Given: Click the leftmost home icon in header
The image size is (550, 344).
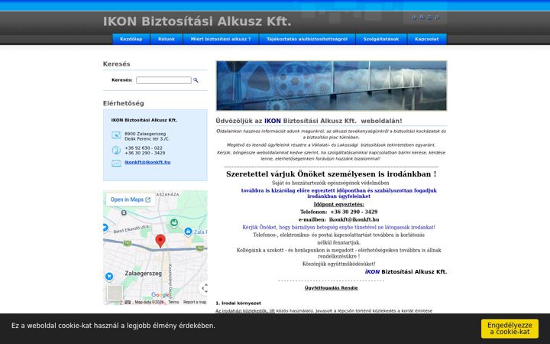Looking at the screenshot, I should point(414,17).
